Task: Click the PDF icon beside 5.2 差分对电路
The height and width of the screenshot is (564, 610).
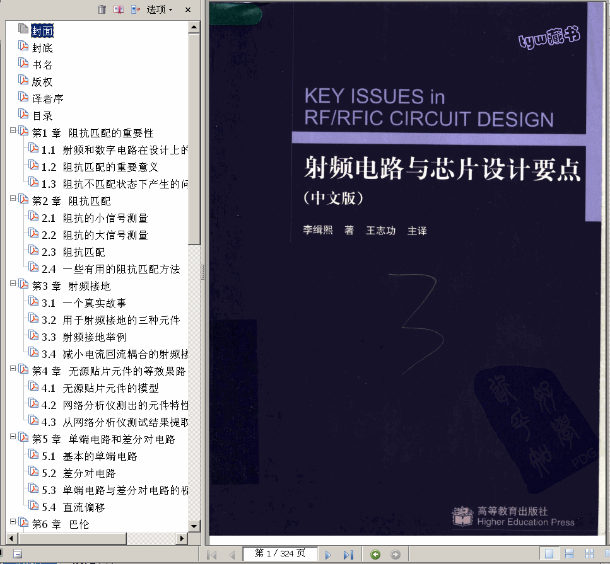Action: (33, 471)
